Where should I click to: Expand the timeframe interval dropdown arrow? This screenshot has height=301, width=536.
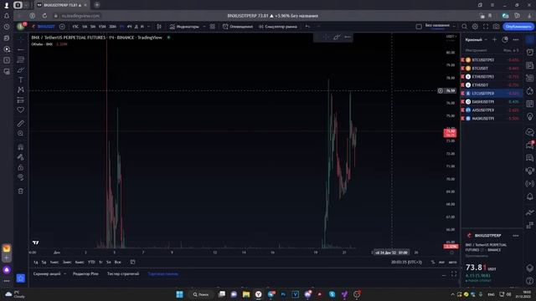click(x=149, y=27)
